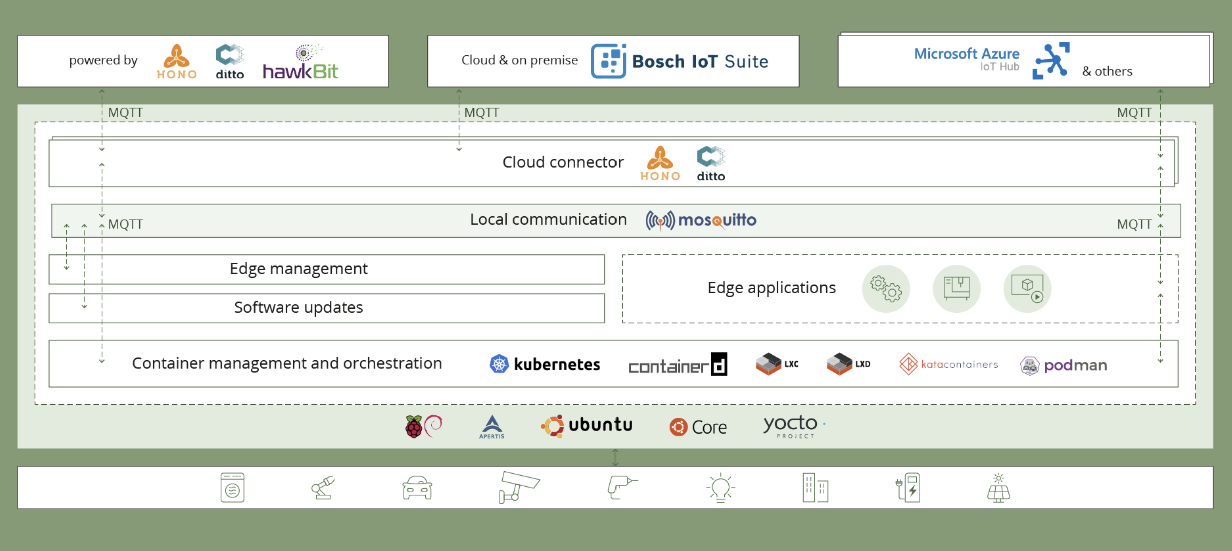
Task: Click the Microsoft Azure IoT Hub icon
Action: [1051, 61]
